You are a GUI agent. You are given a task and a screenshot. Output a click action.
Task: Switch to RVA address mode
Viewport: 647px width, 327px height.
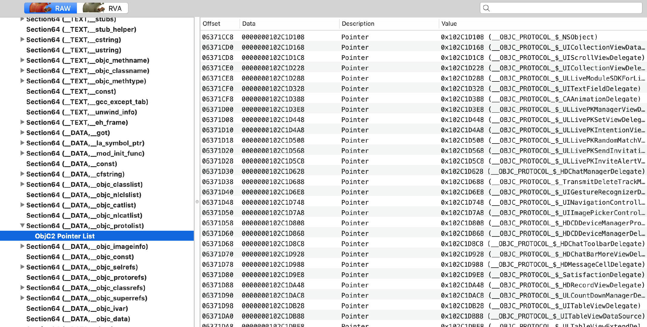click(x=103, y=8)
